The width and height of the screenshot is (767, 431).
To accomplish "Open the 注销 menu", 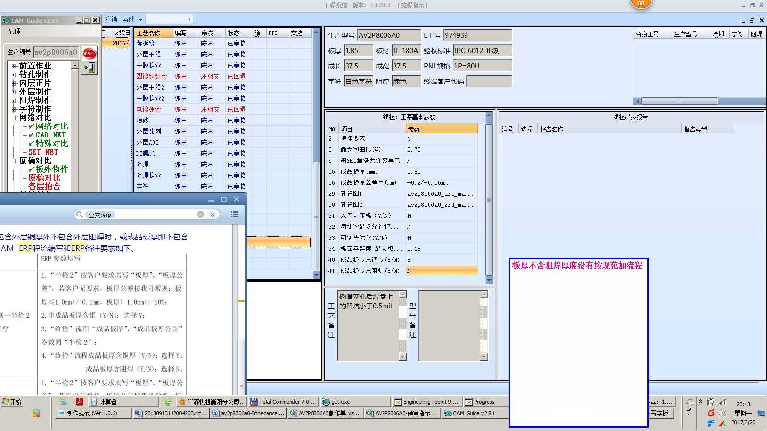I will [112, 20].
